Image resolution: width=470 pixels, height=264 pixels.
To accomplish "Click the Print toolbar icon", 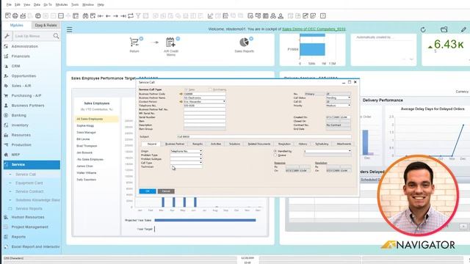I will (x=15, y=15).
